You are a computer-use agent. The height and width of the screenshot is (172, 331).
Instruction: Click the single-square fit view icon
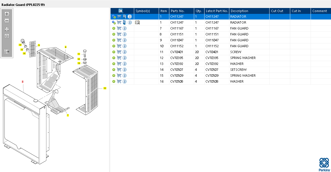[7, 36]
